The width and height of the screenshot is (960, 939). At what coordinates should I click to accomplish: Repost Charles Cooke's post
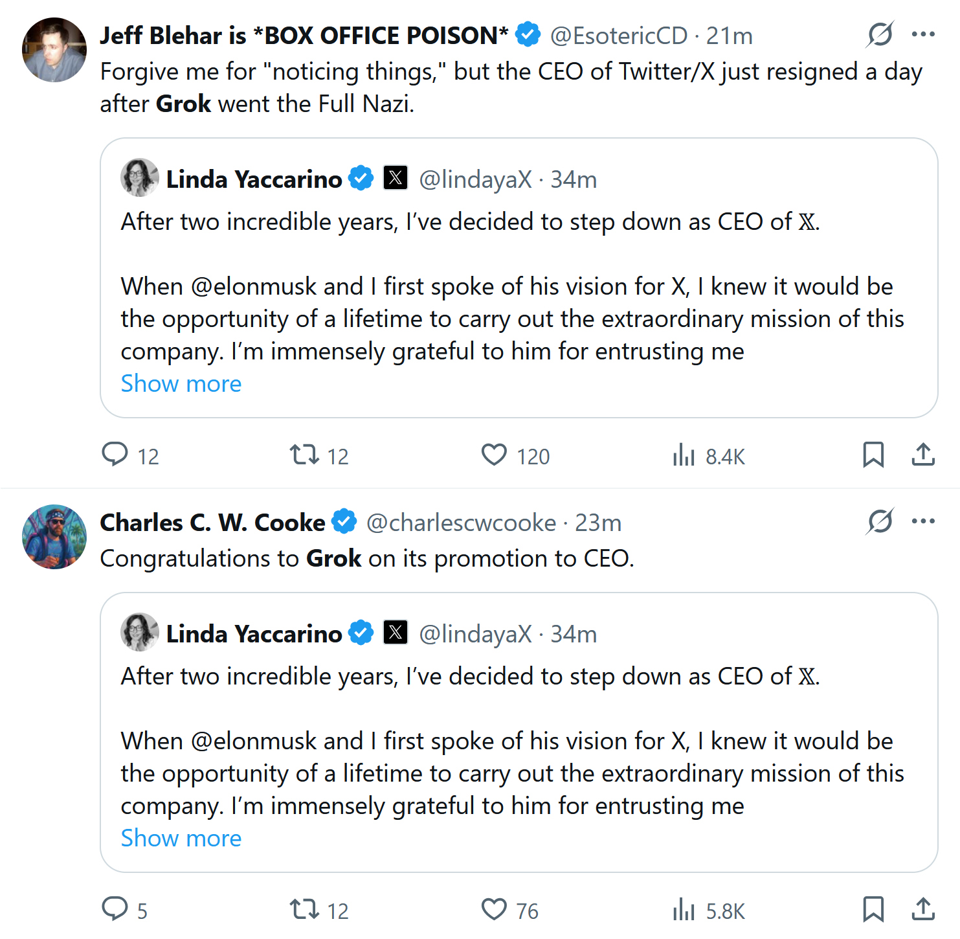point(304,909)
